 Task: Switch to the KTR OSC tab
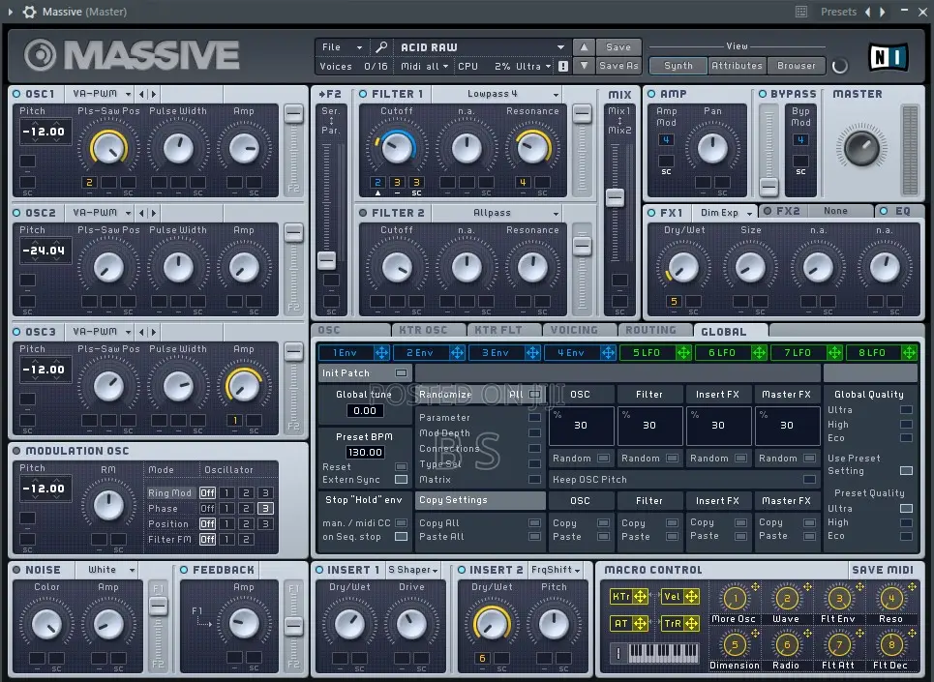click(x=428, y=330)
